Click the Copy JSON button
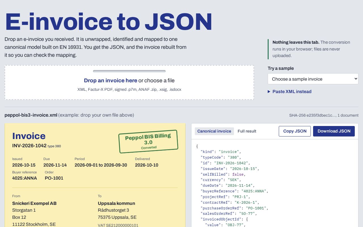363x227 pixels. (295, 131)
